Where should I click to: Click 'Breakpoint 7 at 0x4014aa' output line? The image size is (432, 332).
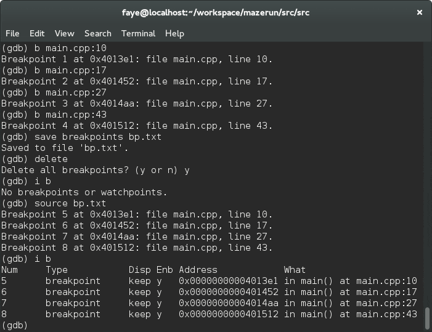137,237
